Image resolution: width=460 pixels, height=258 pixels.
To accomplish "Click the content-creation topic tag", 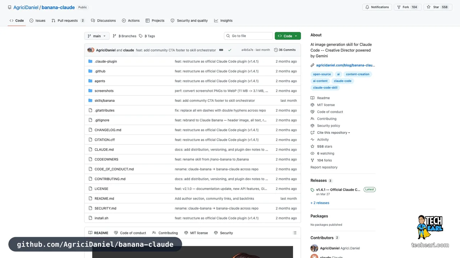I will [358, 74].
